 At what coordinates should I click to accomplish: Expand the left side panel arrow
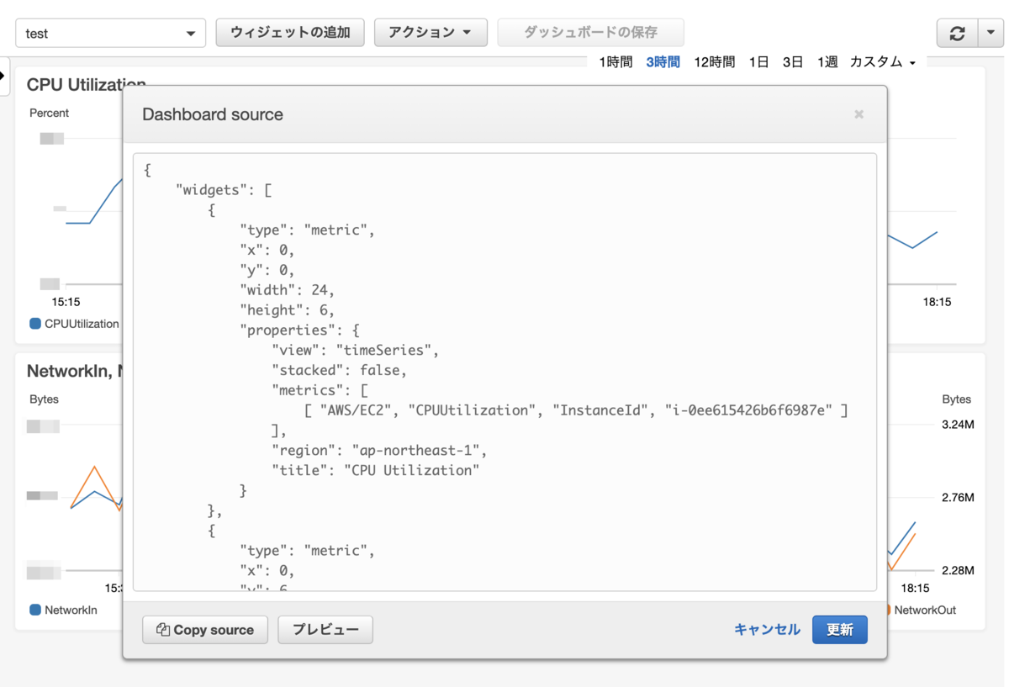pyautogui.click(x=3, y=76)
